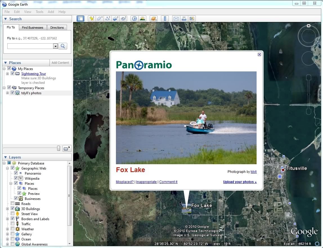Expand the Sightseeing Tour folder
Image resolution: width=323 pixels, height=248 pixels.
(7, 74)
